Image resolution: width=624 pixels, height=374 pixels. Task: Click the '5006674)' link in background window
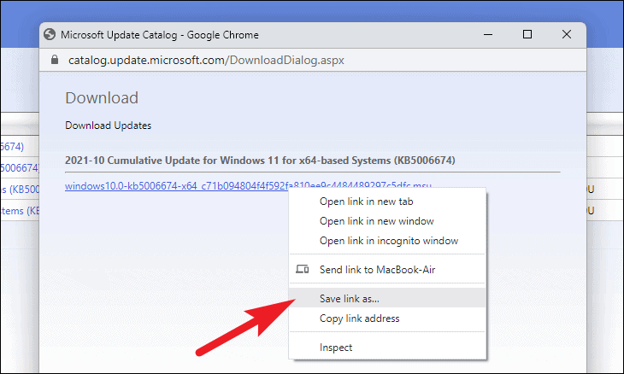[20, 168]
